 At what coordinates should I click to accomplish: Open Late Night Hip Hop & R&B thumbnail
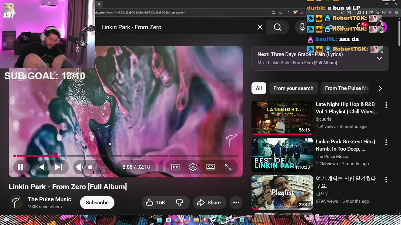tap(282, 117)
